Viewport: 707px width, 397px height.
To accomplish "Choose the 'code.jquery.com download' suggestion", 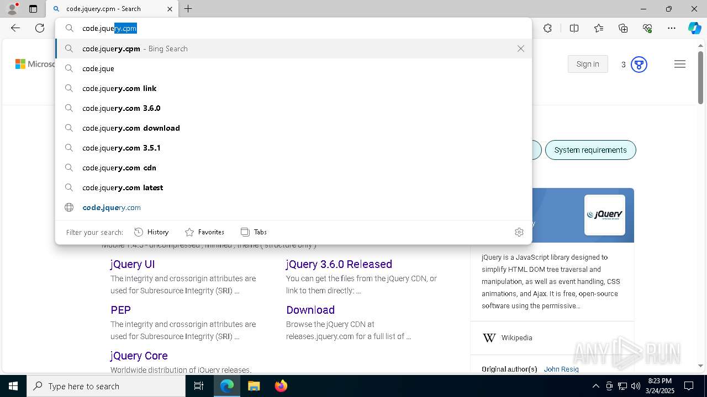I will point(294,128).
